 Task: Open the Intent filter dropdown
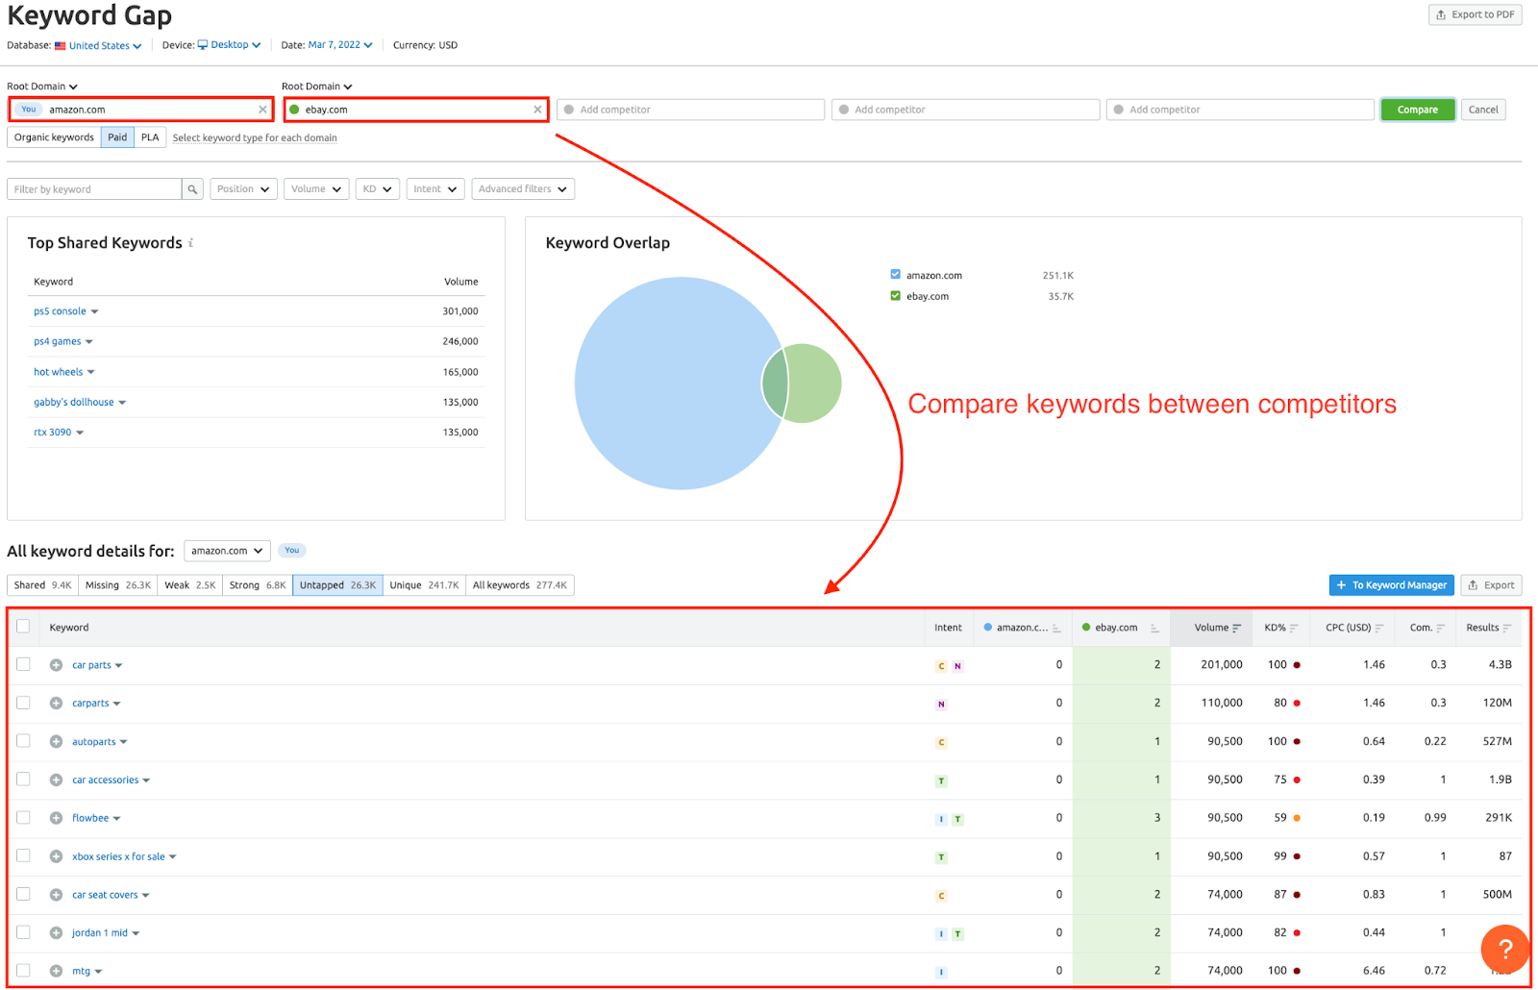tap(435, 189)
